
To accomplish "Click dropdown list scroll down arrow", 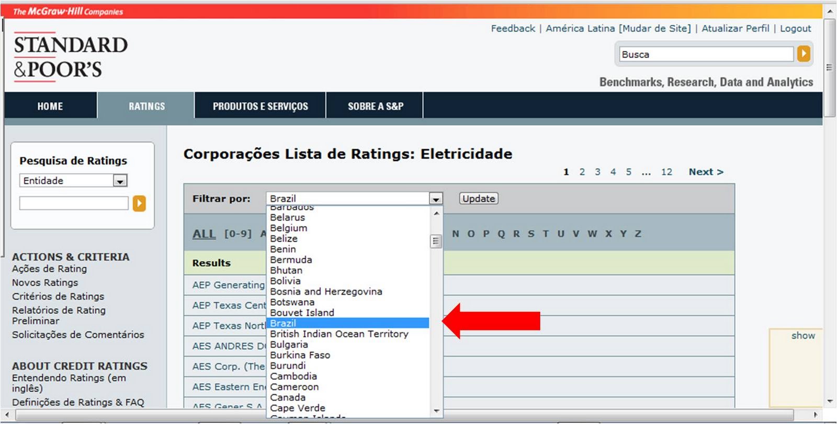I will pos(436,411).
